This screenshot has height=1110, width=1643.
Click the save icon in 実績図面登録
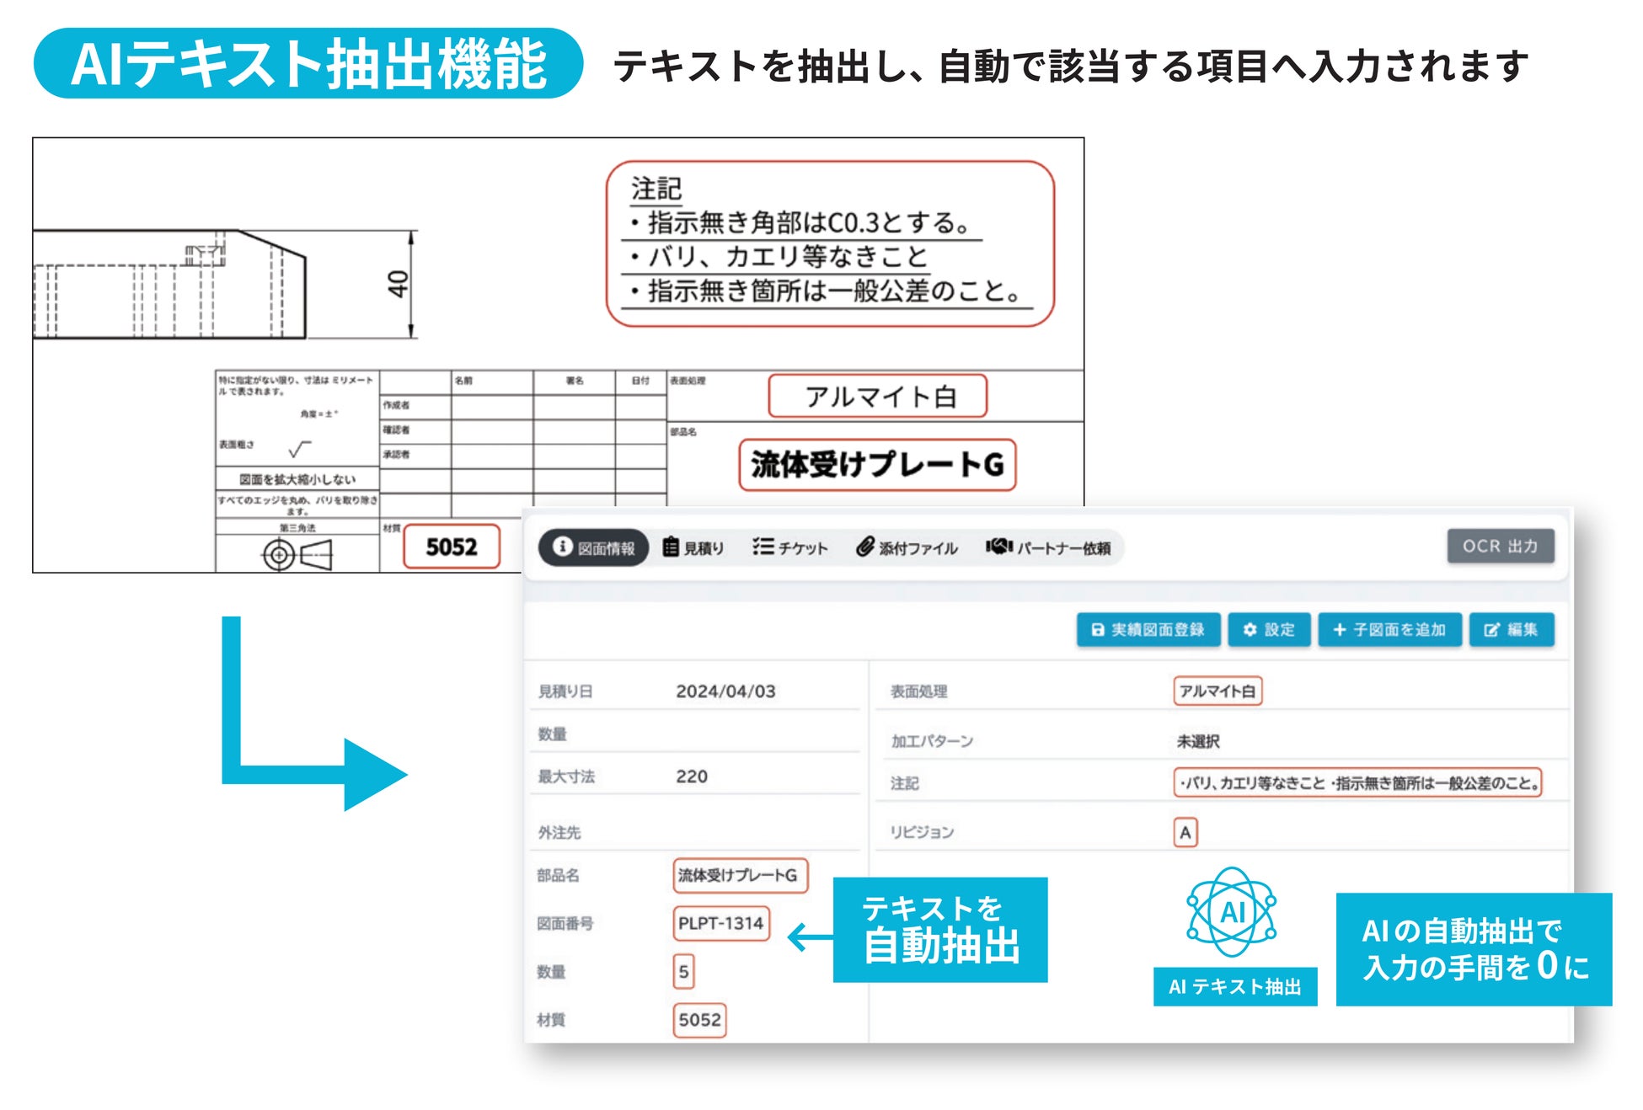(x=1098, y=630)
